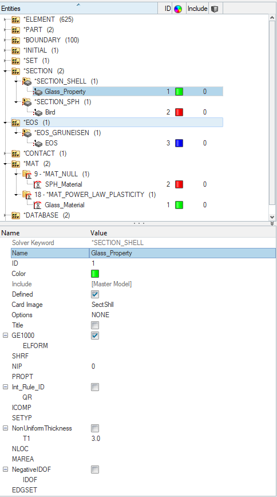Screen dimensions: 277x497
Task: Toggle the NonUniformThickness checkbox
Action: (95, 428)
